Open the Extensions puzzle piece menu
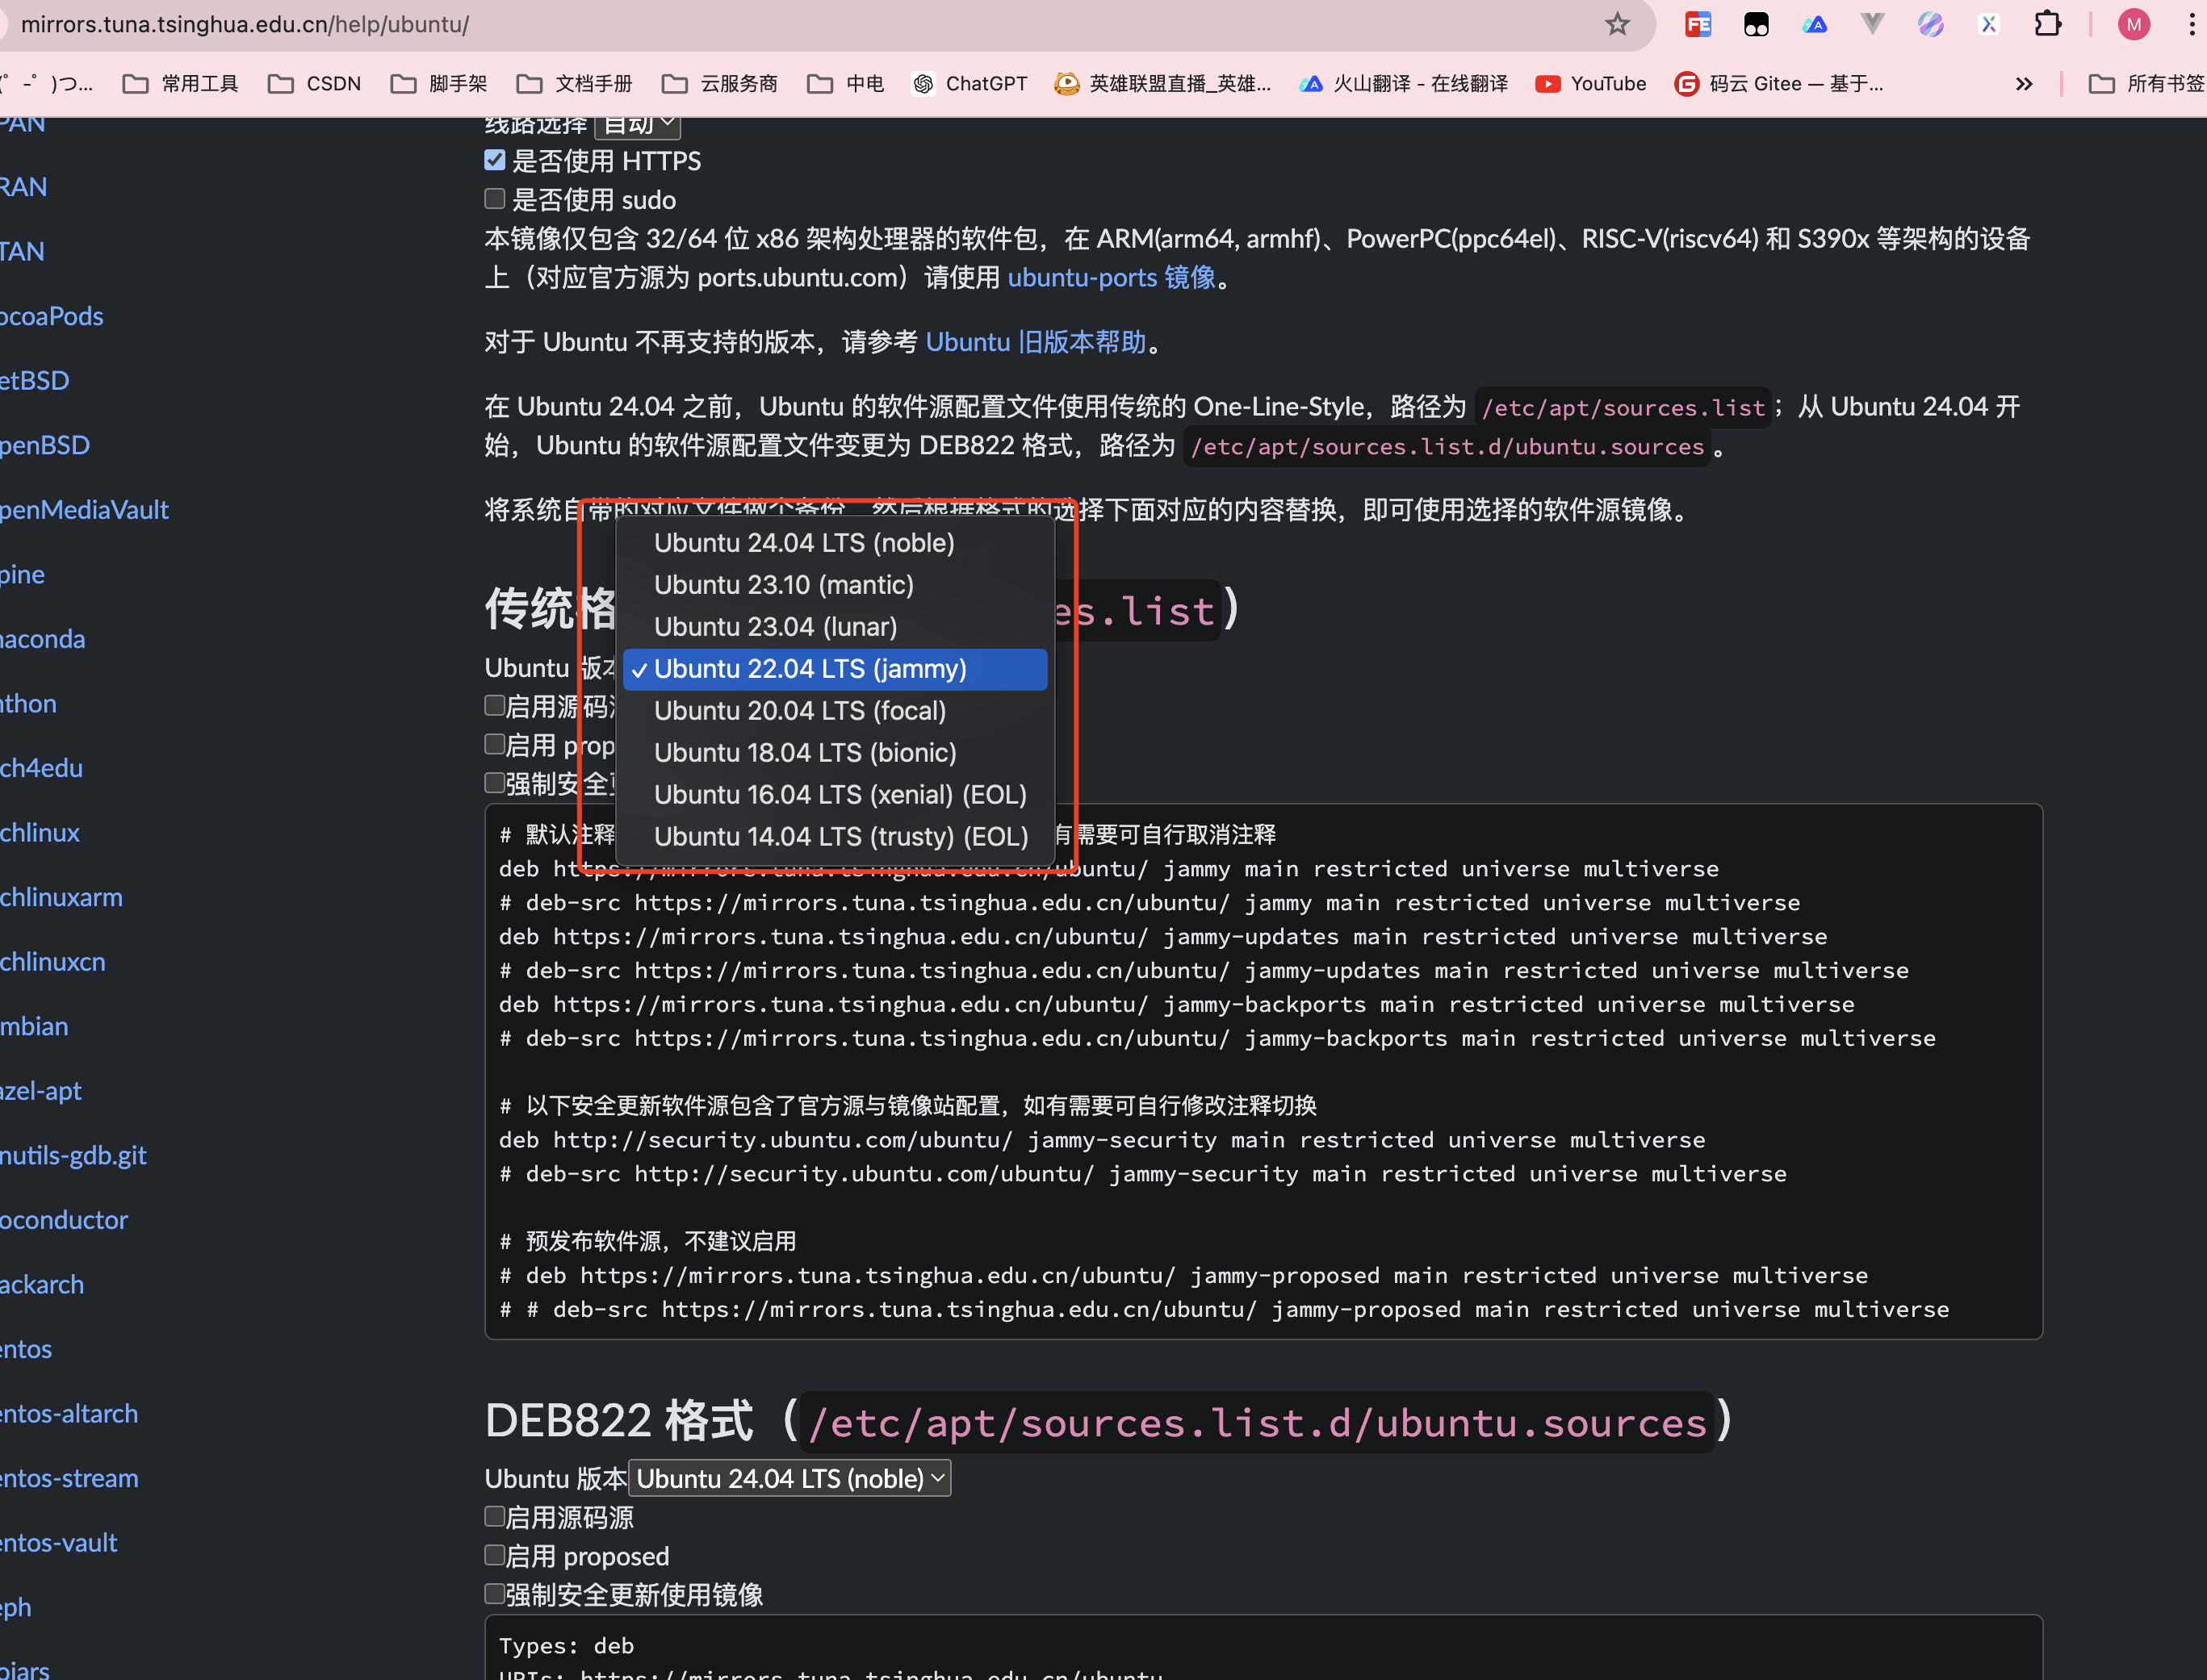Viewport: 2207px width, 1680px height. pos(2048,24)
